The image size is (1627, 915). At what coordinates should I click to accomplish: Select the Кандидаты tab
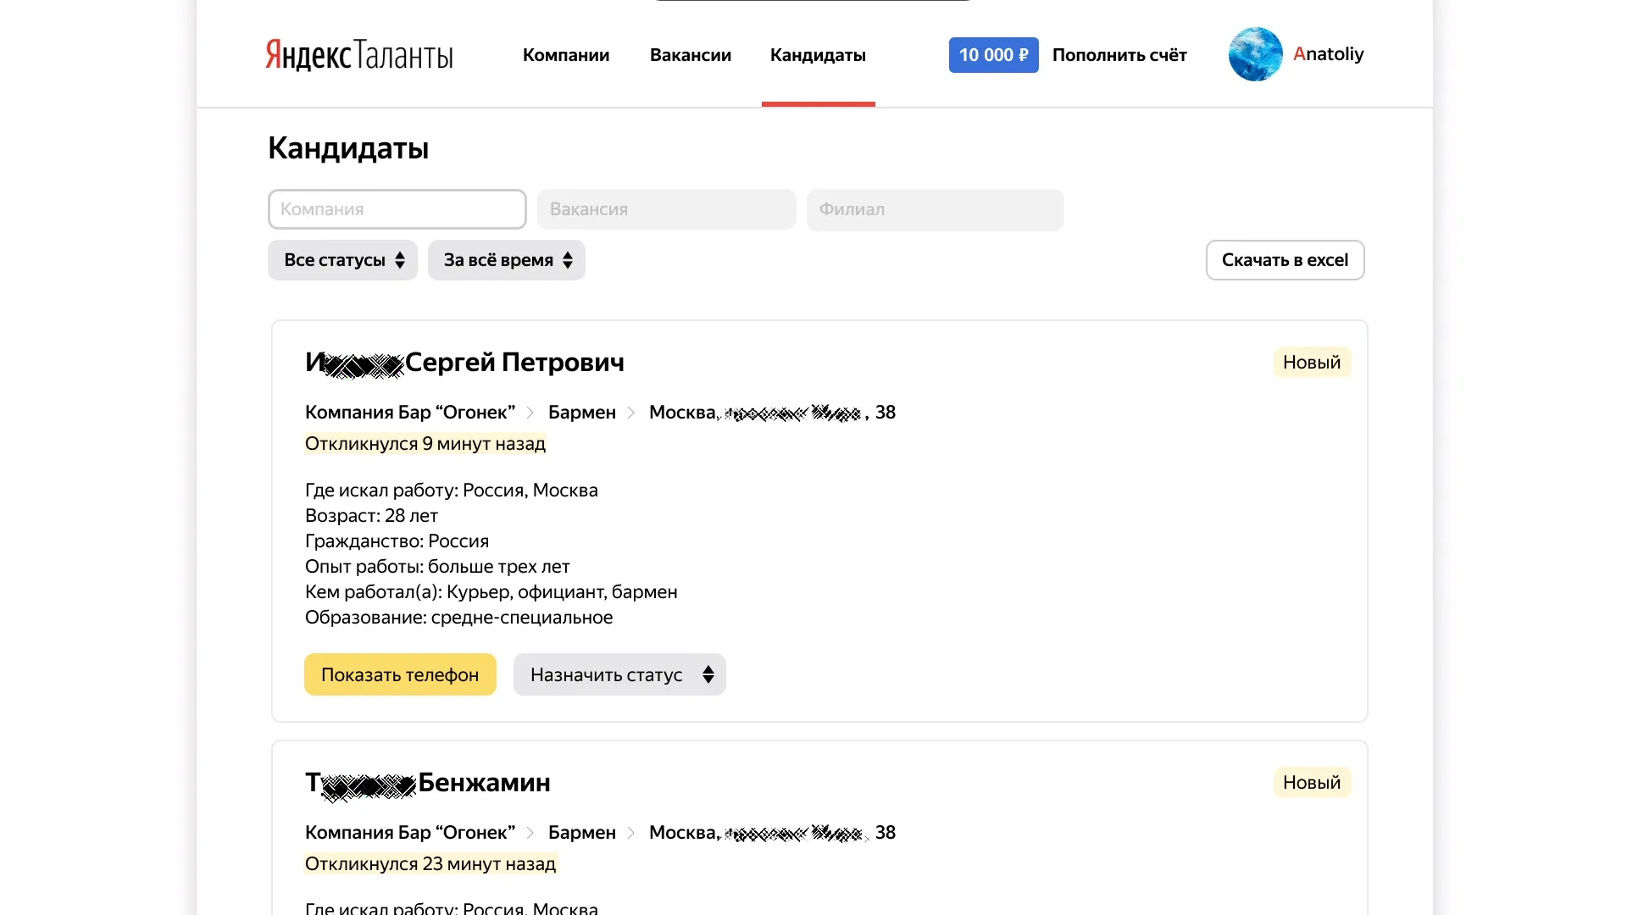click(x=818, y=55)
